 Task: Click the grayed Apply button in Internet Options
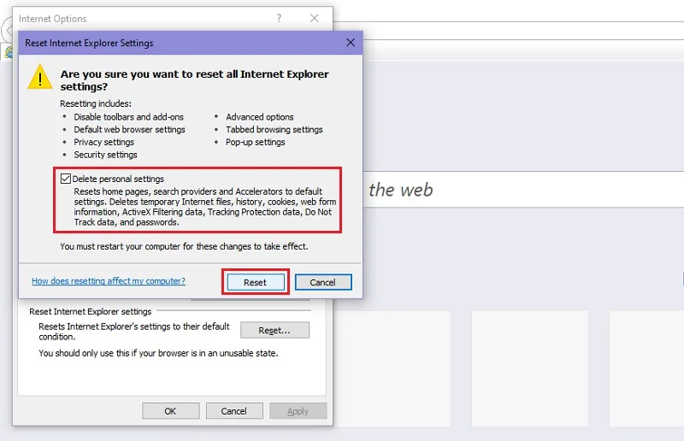click(x=298, y=411)
